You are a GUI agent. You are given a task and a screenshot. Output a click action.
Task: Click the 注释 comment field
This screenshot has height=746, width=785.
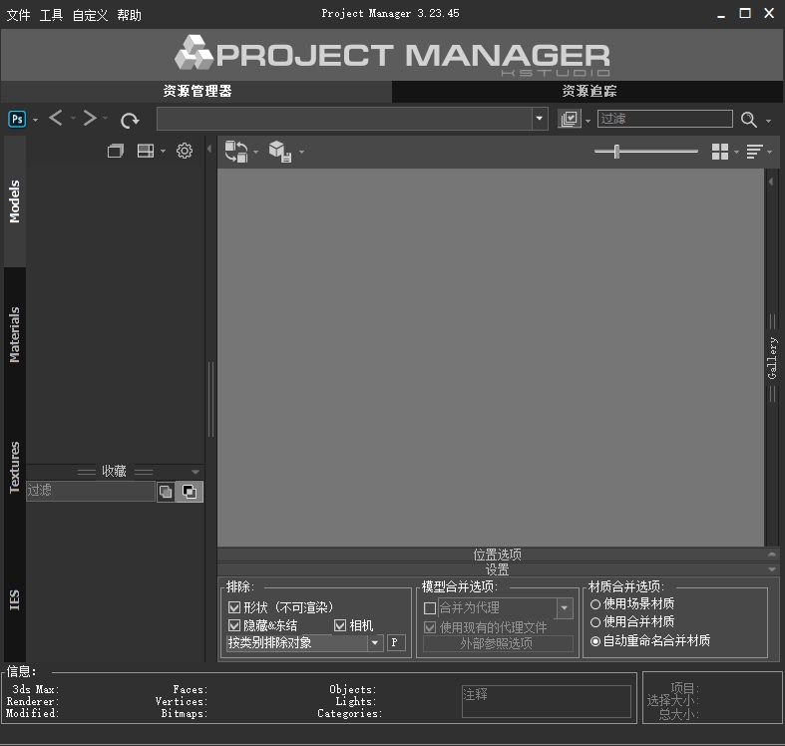[546, 701]
